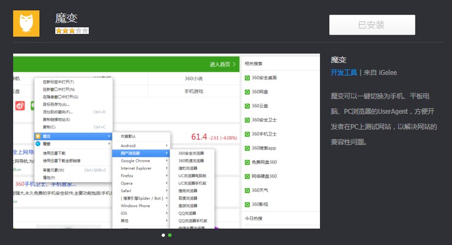Open 360小说 link in preview screenshot
This screenshot has width=452, height=245.
(194, 78)
